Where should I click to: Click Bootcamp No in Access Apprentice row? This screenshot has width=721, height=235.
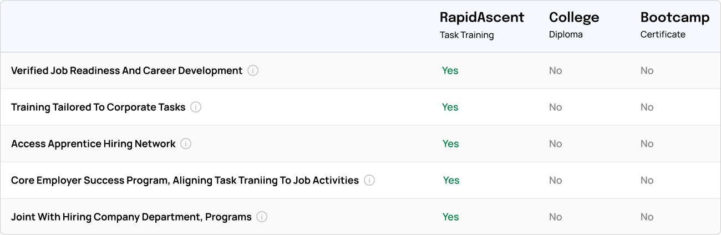tap(647, 144)
